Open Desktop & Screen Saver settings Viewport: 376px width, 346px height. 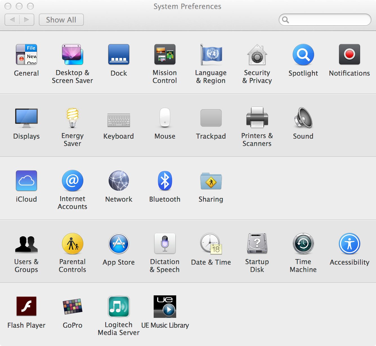(72, 55)
